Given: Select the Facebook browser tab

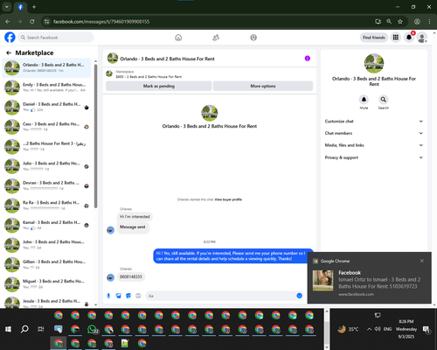Looking at the screenshot, I should [20, 7].
